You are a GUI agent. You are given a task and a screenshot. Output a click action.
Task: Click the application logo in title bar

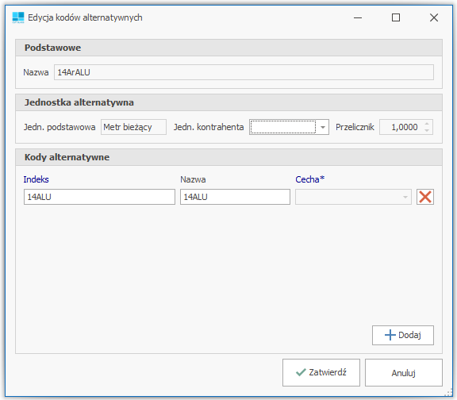tap(18, 17)
